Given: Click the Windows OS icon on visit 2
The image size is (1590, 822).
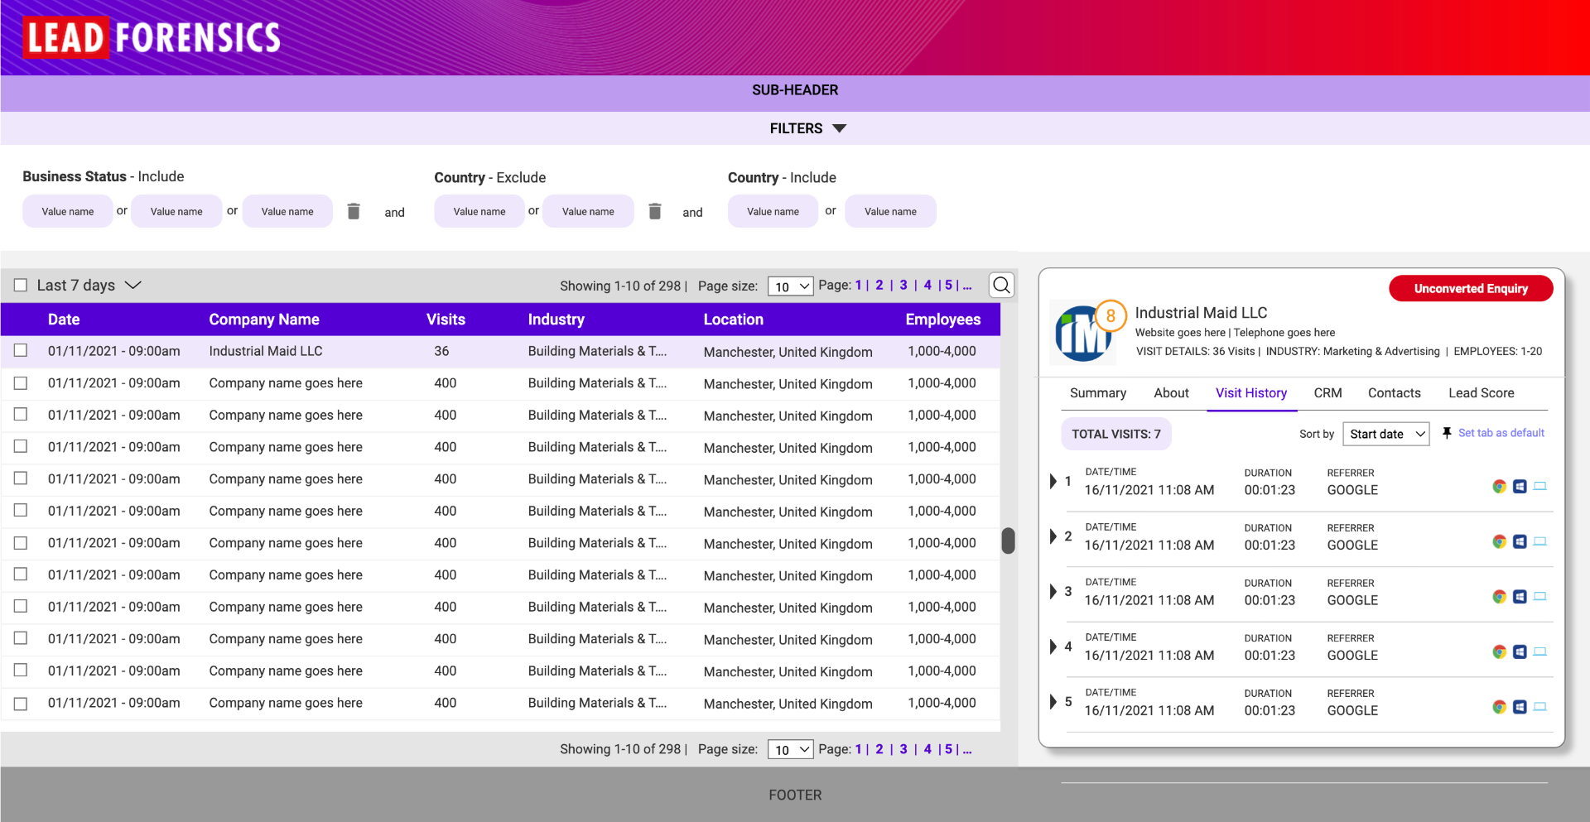Looking at the screenshot, I should pyautogui.click(x=1520, y=541).
